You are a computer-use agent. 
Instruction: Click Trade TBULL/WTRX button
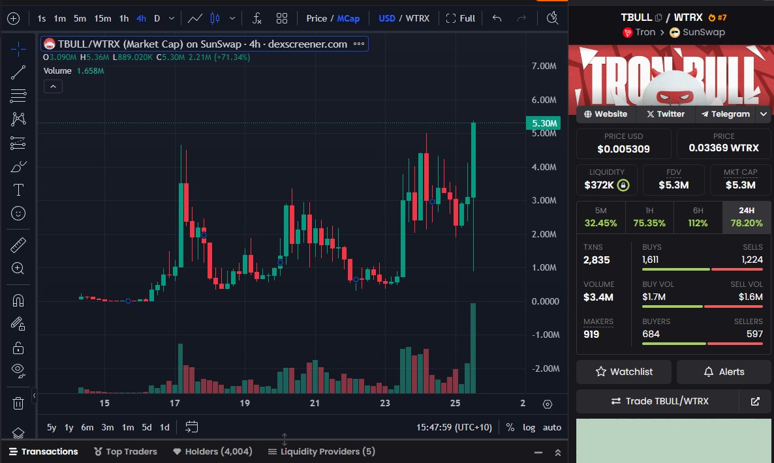(657, 401)
